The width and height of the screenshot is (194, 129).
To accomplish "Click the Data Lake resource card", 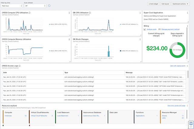I will point(120,117).
